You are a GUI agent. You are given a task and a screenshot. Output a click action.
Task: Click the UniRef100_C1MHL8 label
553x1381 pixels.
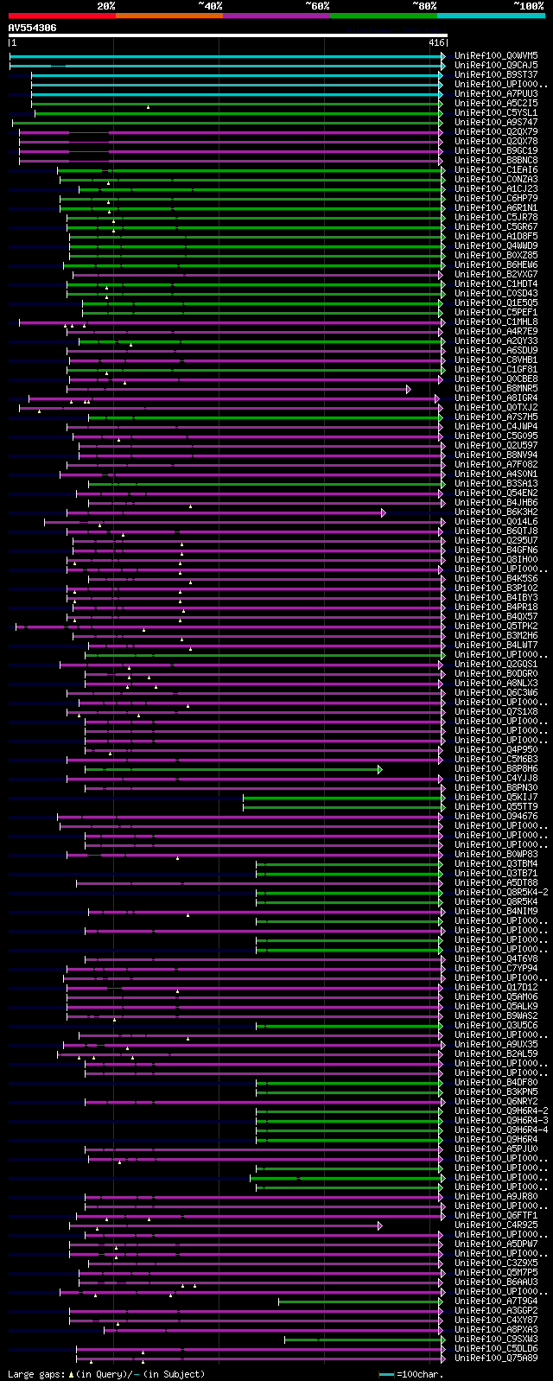pyautogui.click(x=496, y=321)
